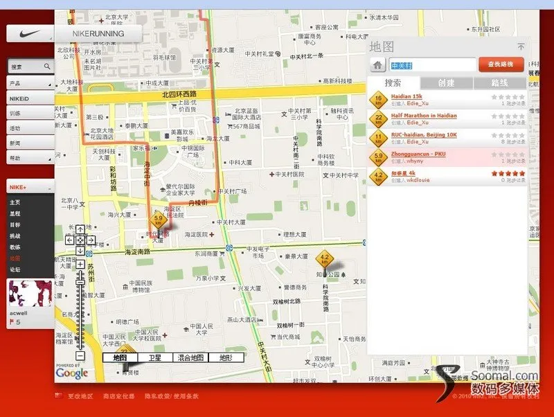554x417 pixels.
Task: Go to 目标 in the NIKE+ menu
Action: coord(15,224)
